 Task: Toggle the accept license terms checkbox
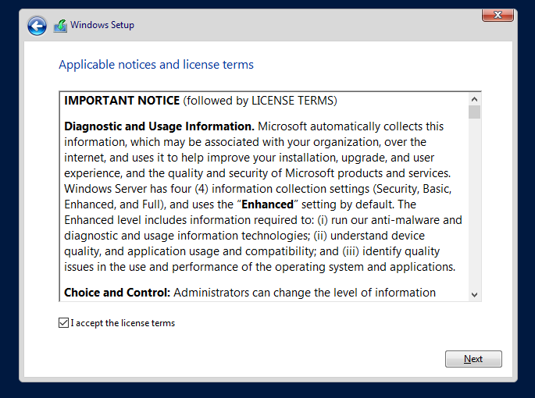pyautogui.click(x=63, y=322)
